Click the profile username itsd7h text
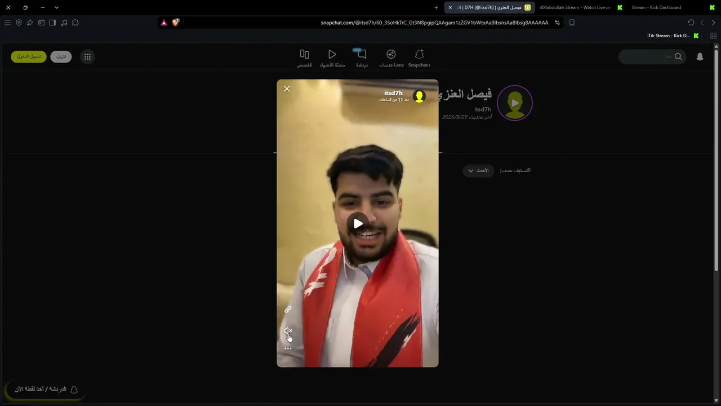Viewport: 721px width, 406px height. pos(483,109)
